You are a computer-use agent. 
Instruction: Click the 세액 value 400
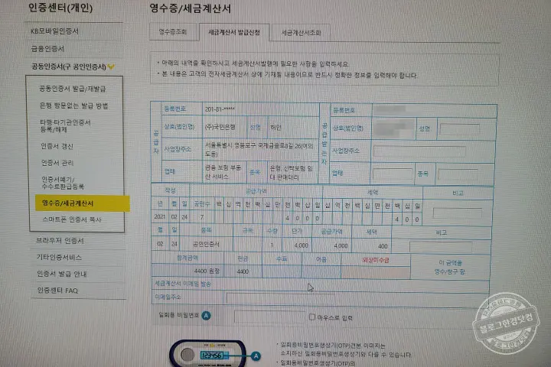click(383, 246)
